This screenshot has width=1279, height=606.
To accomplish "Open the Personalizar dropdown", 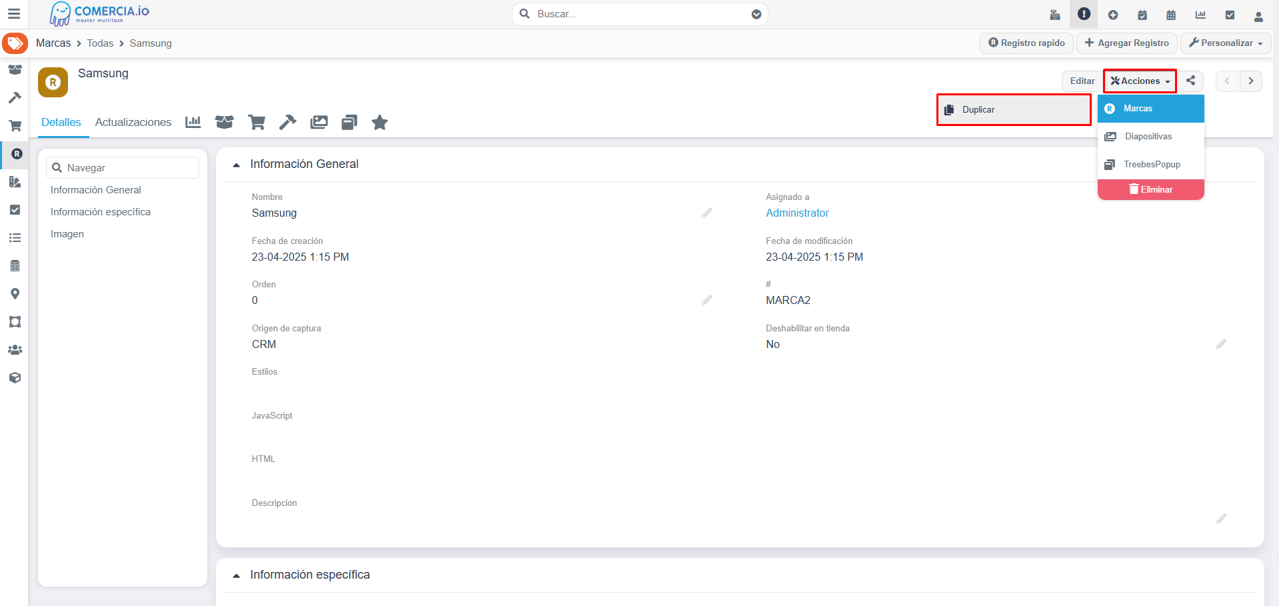I will coord(1226,43).
